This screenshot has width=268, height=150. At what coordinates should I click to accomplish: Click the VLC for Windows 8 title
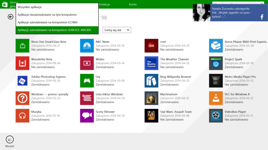237,94
